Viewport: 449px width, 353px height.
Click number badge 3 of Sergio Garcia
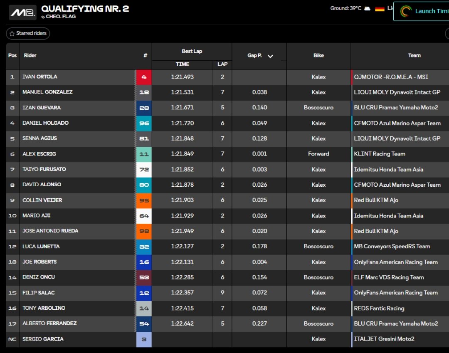[144, 339]
